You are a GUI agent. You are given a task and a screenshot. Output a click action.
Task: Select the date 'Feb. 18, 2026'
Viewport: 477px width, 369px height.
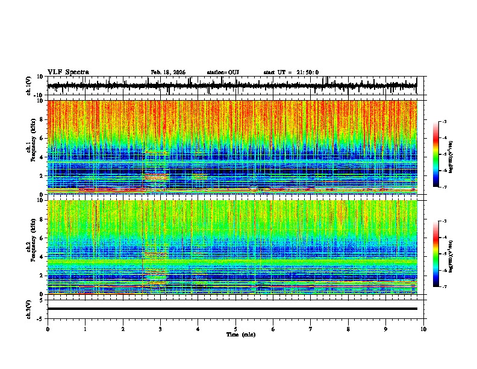click(x=168, y=72)
